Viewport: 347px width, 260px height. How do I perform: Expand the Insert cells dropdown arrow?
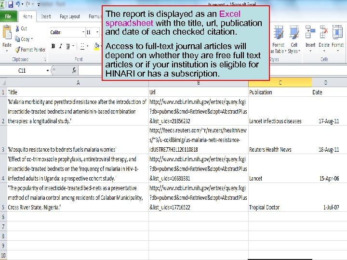click(x=310, y=51)
